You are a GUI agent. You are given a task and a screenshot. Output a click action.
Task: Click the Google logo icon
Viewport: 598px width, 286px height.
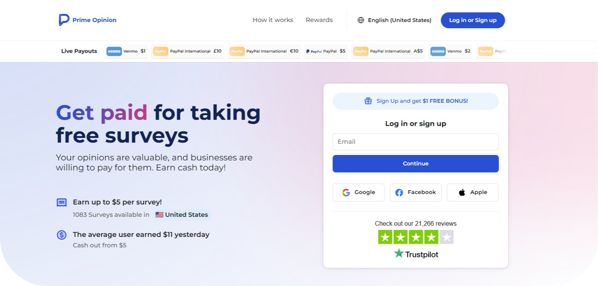[346, 192]
